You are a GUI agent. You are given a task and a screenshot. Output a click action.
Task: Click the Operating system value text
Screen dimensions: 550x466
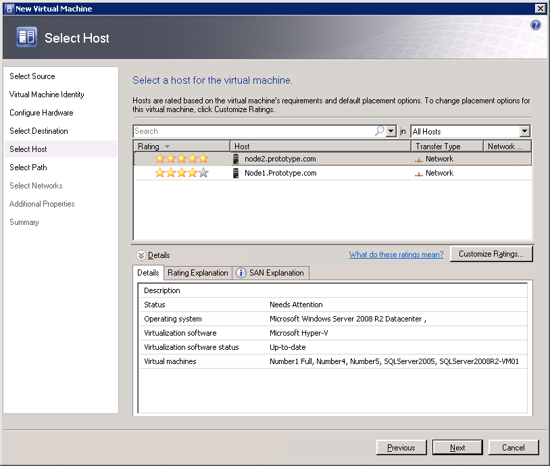coord(347,319)
